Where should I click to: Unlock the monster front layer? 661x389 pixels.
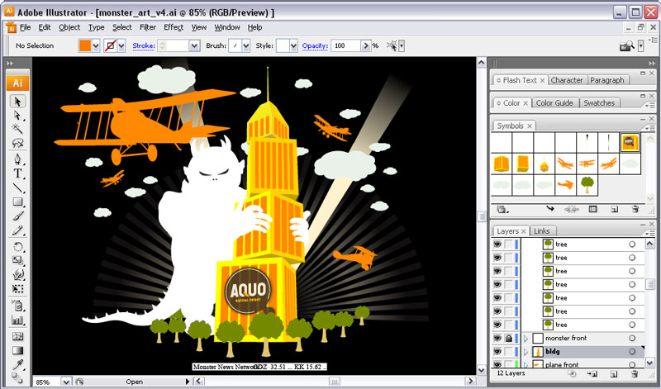[x=509, y=338]
